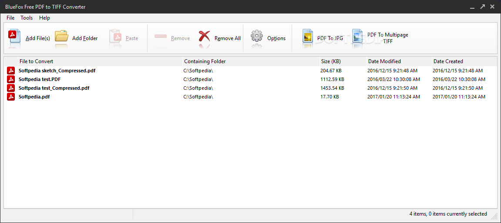
Task: Select file Softpedia.pdf
Action: tap(34, 97)
